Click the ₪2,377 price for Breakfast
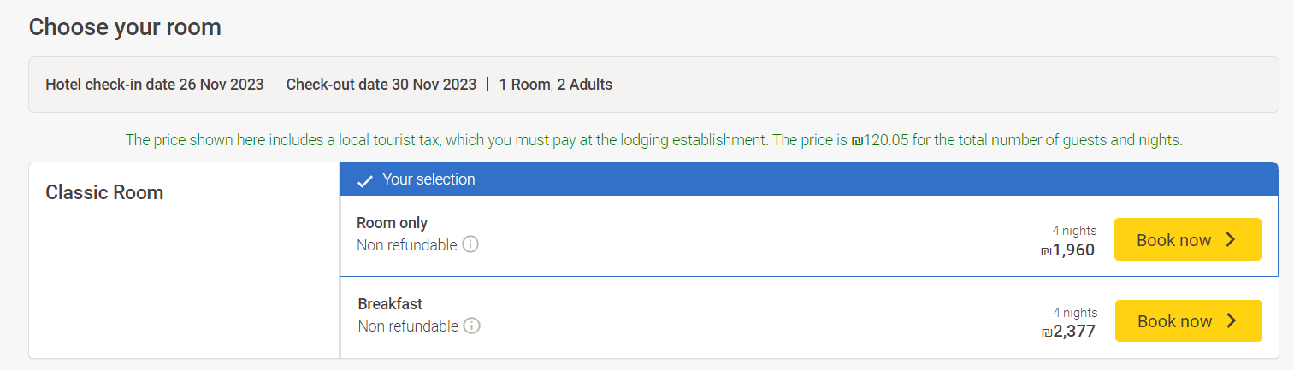1294x370 pixels. [1068, 332]
